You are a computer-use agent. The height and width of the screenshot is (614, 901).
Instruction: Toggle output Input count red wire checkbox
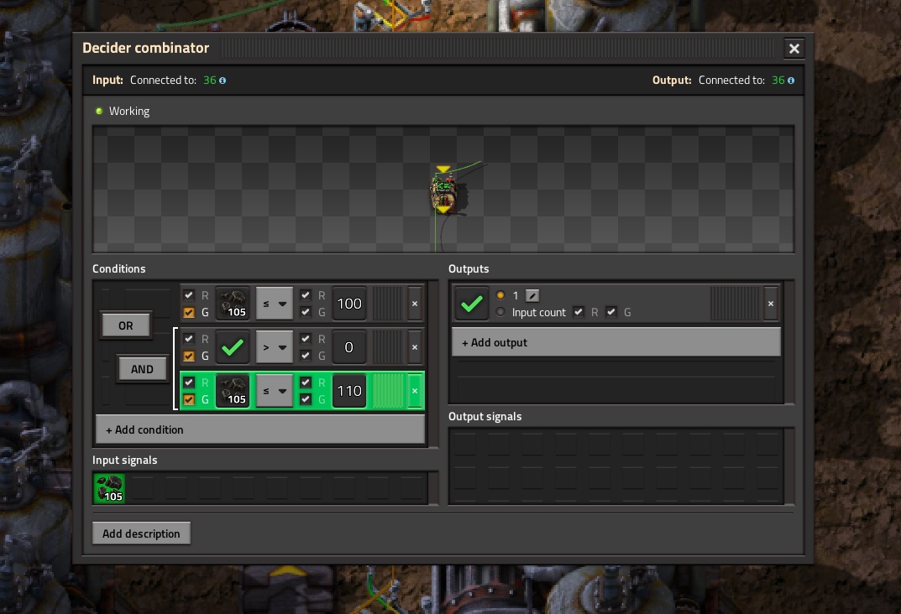pyautogui.click(x=578, y=312)
